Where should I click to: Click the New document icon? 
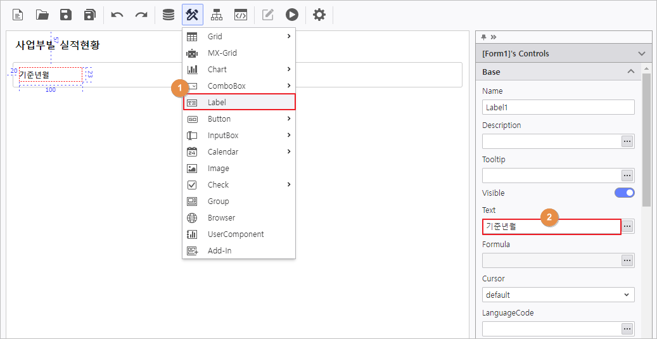[x=18, y=15]
